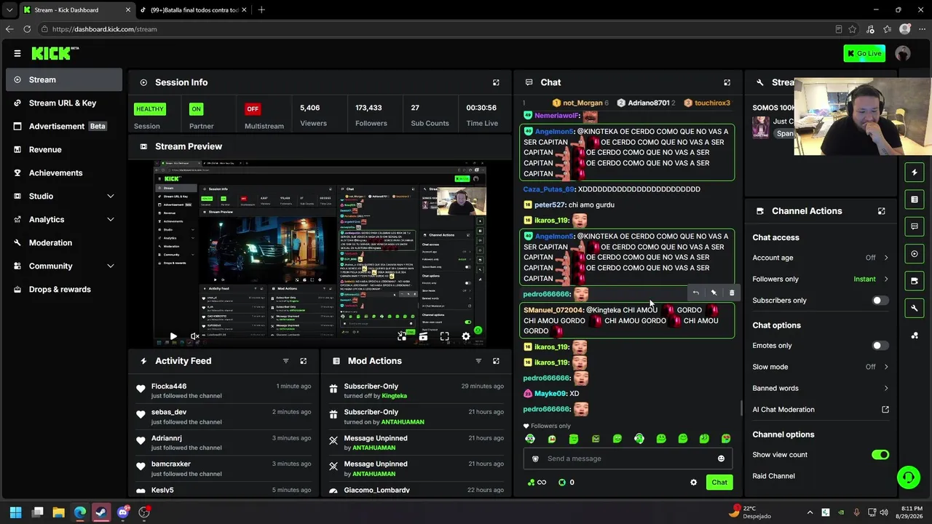Image resolution: width=932 pixels, height=524 pixels.
Task: Click Kingteka name in Mod Actions
Action: tap(395, 396)
